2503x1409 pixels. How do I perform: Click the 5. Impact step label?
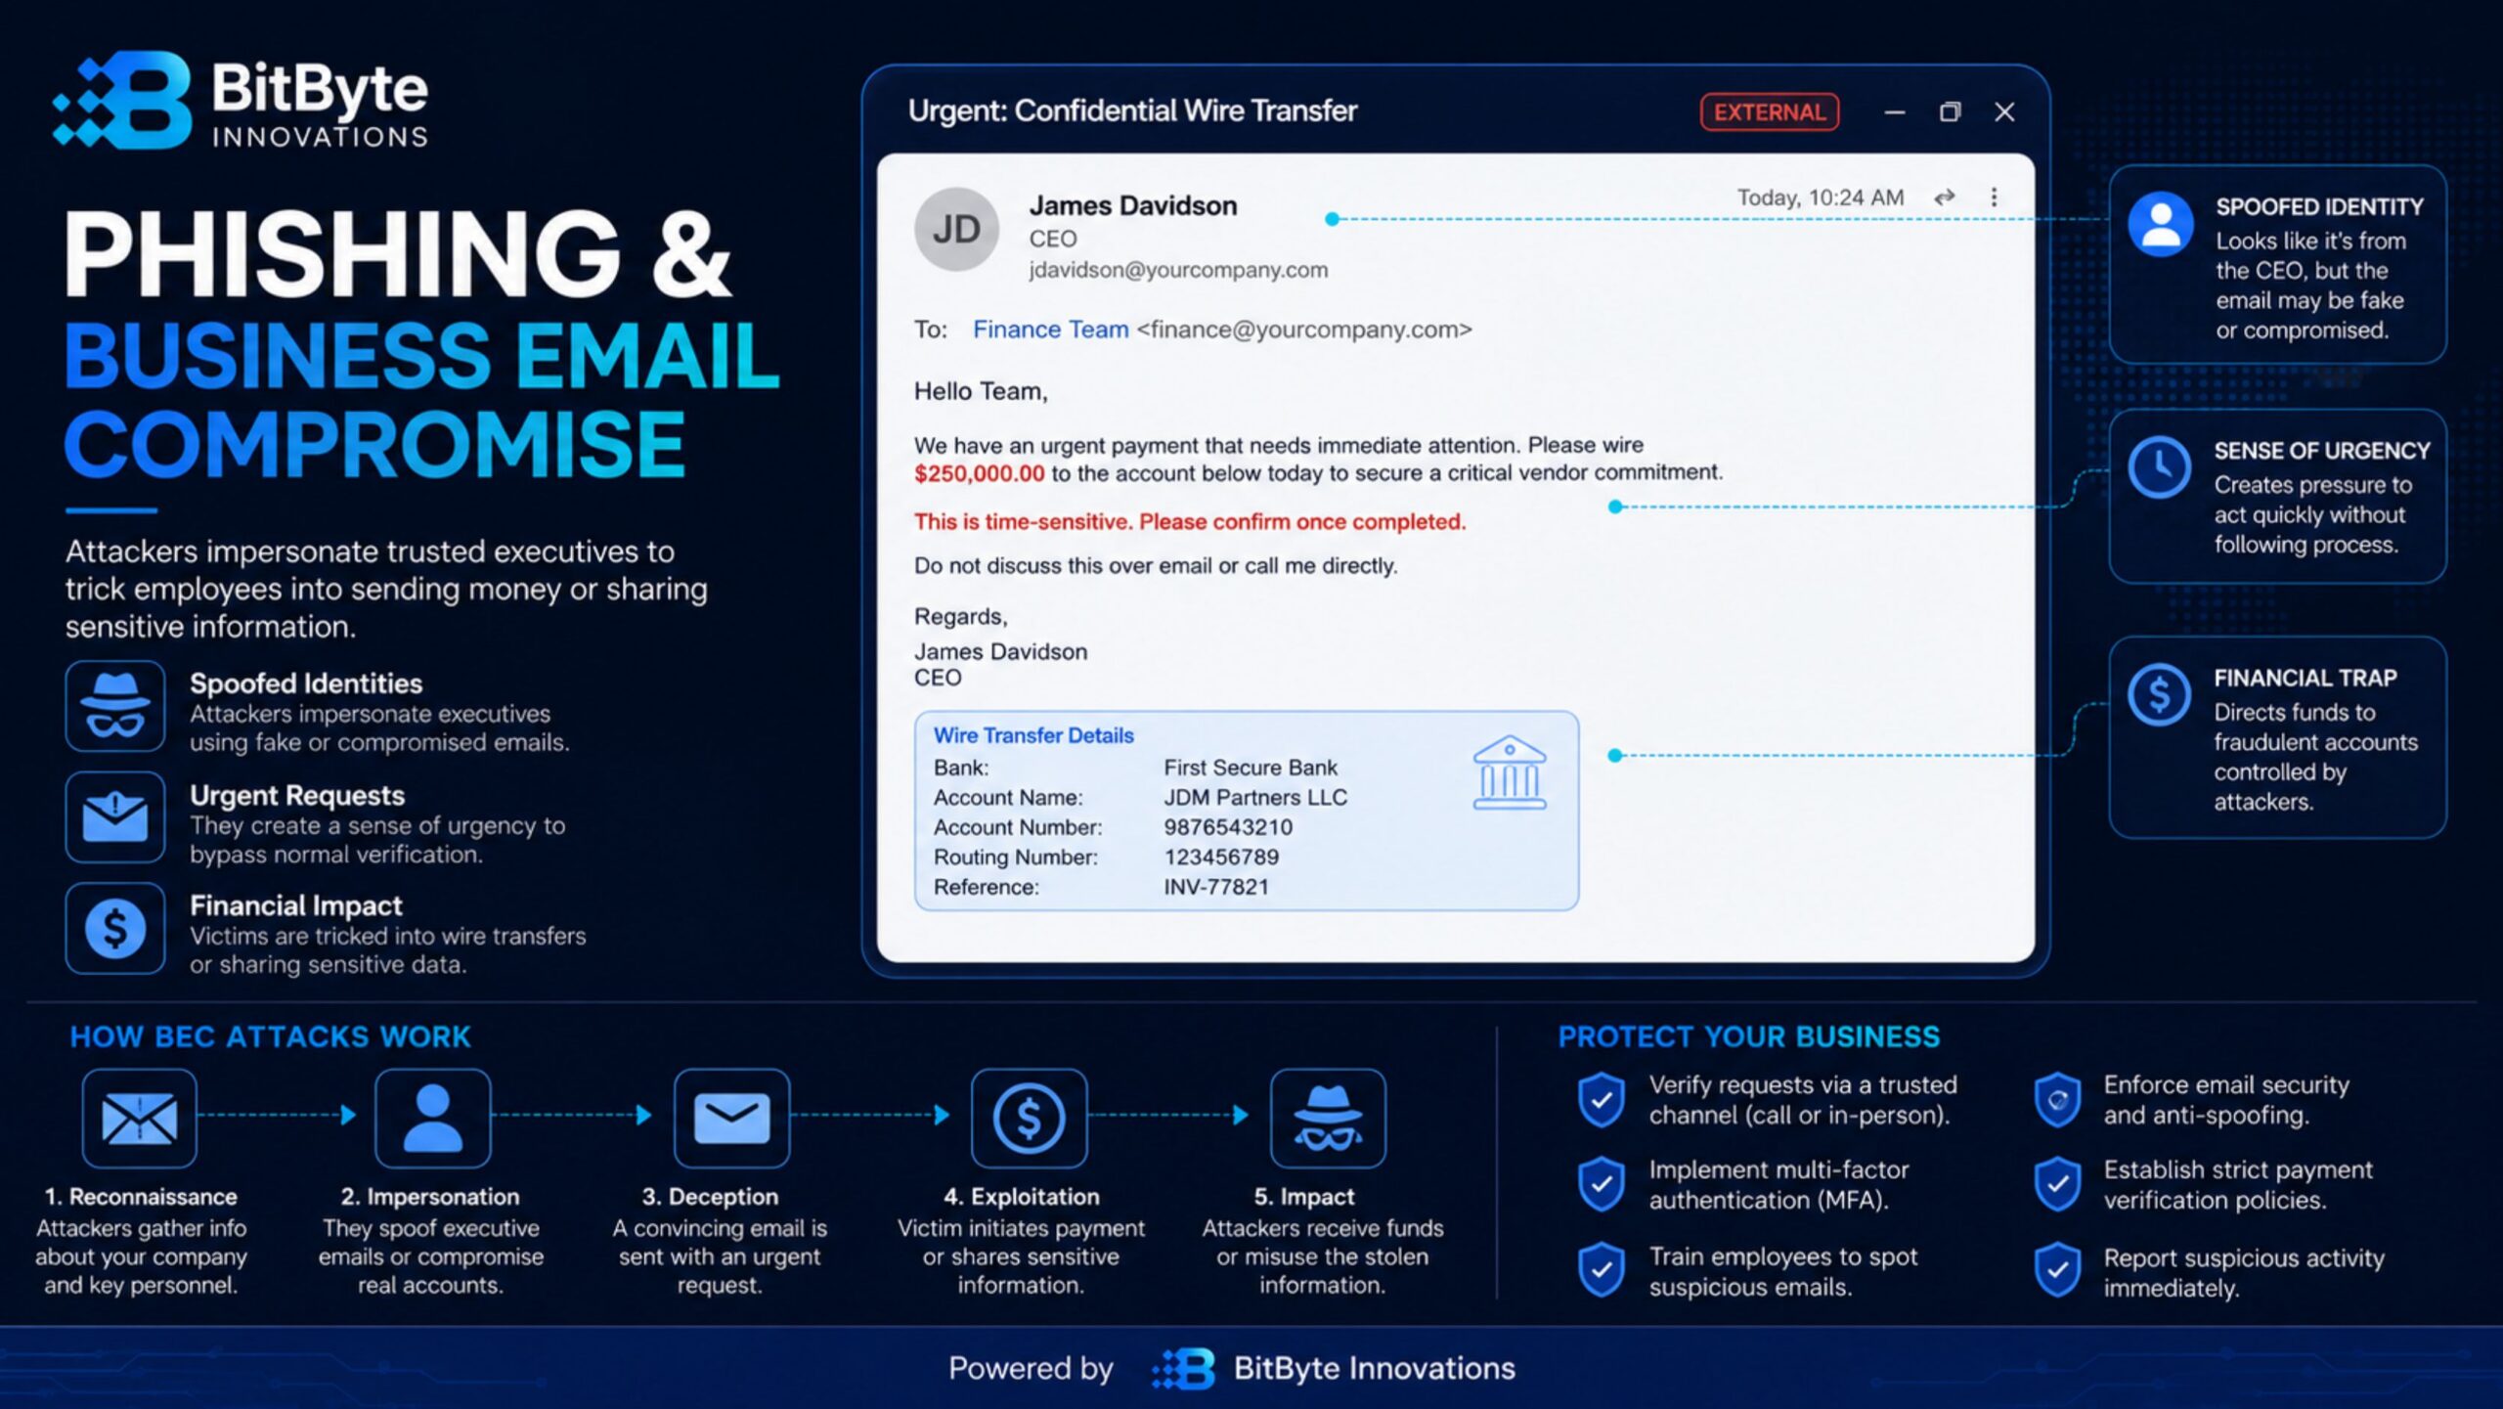(x=1304, y=1197)
